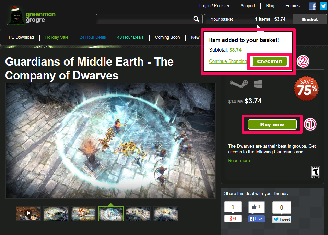Click the Basket button

tap(310, 19)
